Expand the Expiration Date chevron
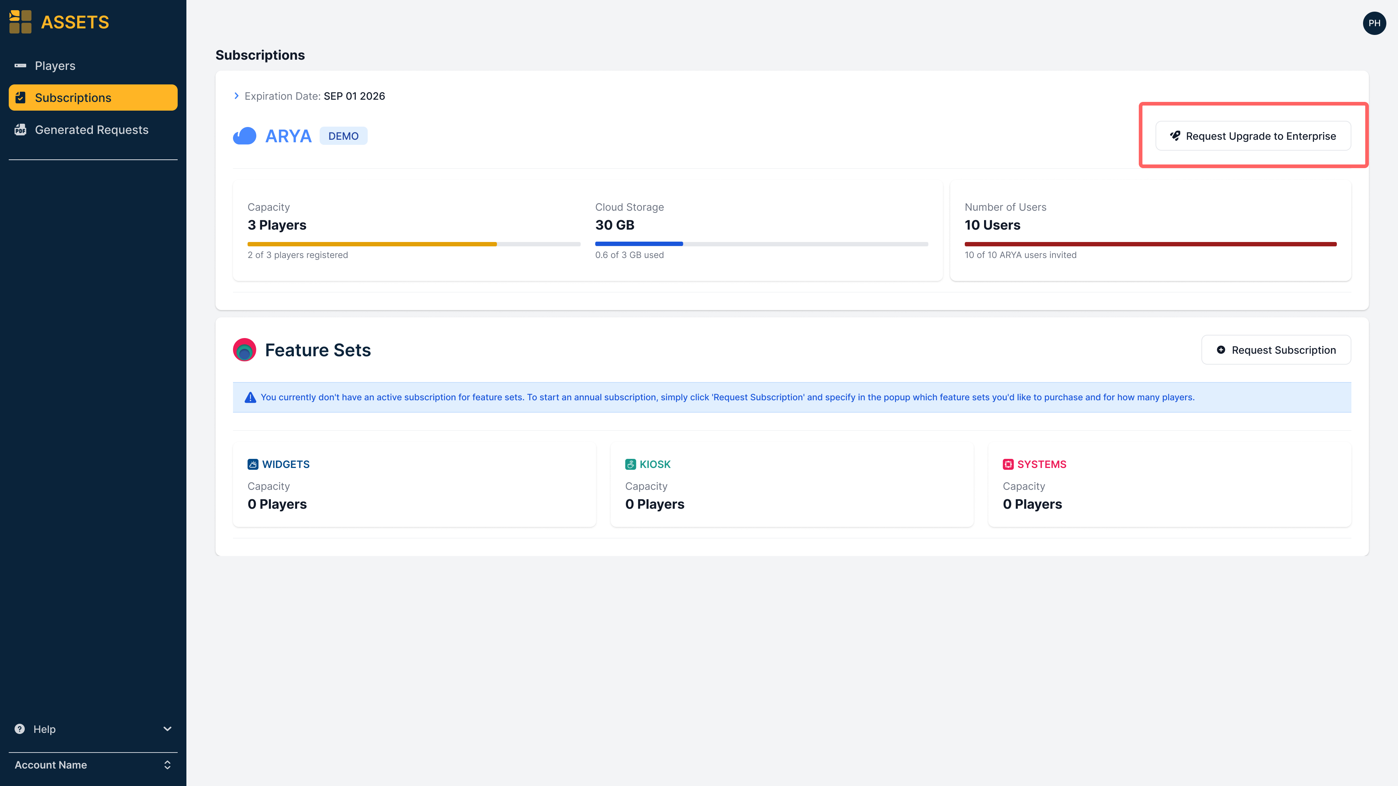 [x=236, y=96]
